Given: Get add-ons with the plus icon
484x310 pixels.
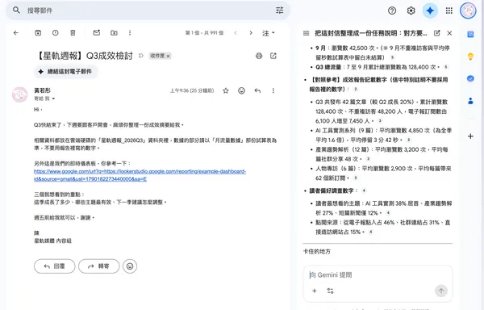Looking at the screenshot, I should [x=470, y=136].
